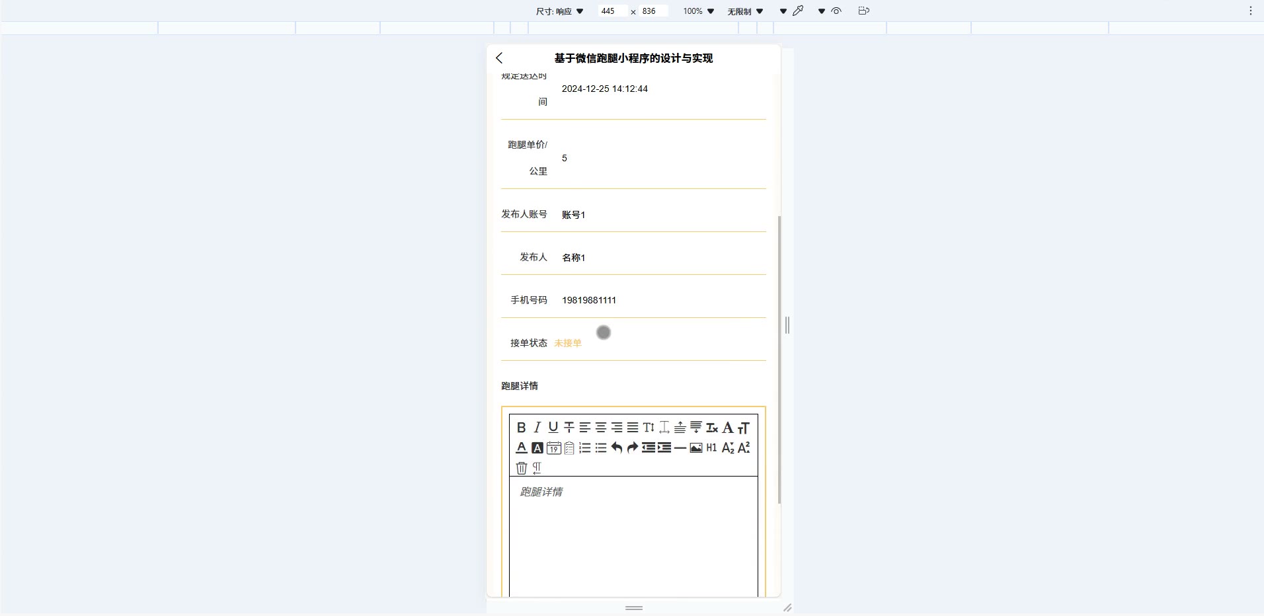1264x616 pixels.
Task: Toggle bold formatting in the editor
Action: [x=521, y=428]
